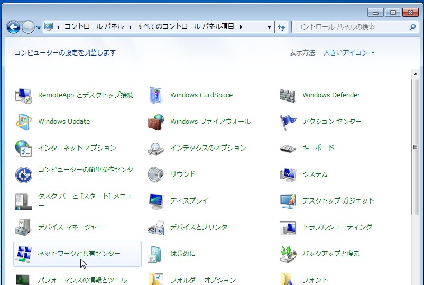Viewport: 424px width, 285px height.
Task: Click the control panel icon in address bar
Action: (49, 27)
